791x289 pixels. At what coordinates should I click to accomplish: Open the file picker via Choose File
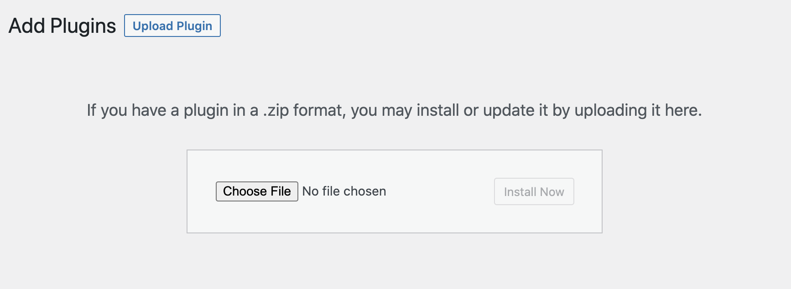point(257,191)
